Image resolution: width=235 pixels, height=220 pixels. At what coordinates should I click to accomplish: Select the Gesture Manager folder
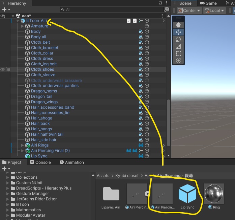tap(32, 194)
